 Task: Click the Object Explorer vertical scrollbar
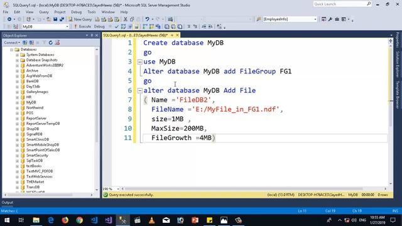pos(97,99)
